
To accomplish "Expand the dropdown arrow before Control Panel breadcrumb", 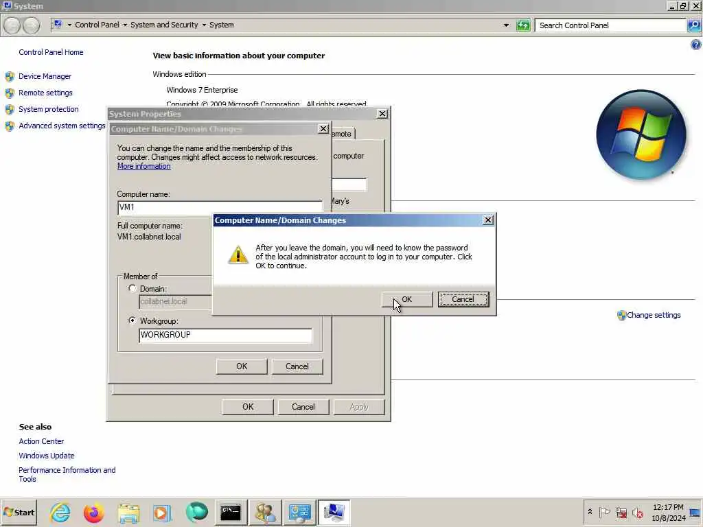I will pos(69,25).
